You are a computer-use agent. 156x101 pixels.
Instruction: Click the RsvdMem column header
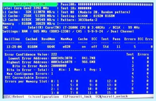click(x=48, y=39)
